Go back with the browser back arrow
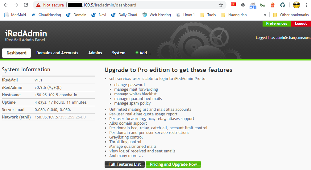The height and width of the screenshot is (170, 311). (6, 5)
